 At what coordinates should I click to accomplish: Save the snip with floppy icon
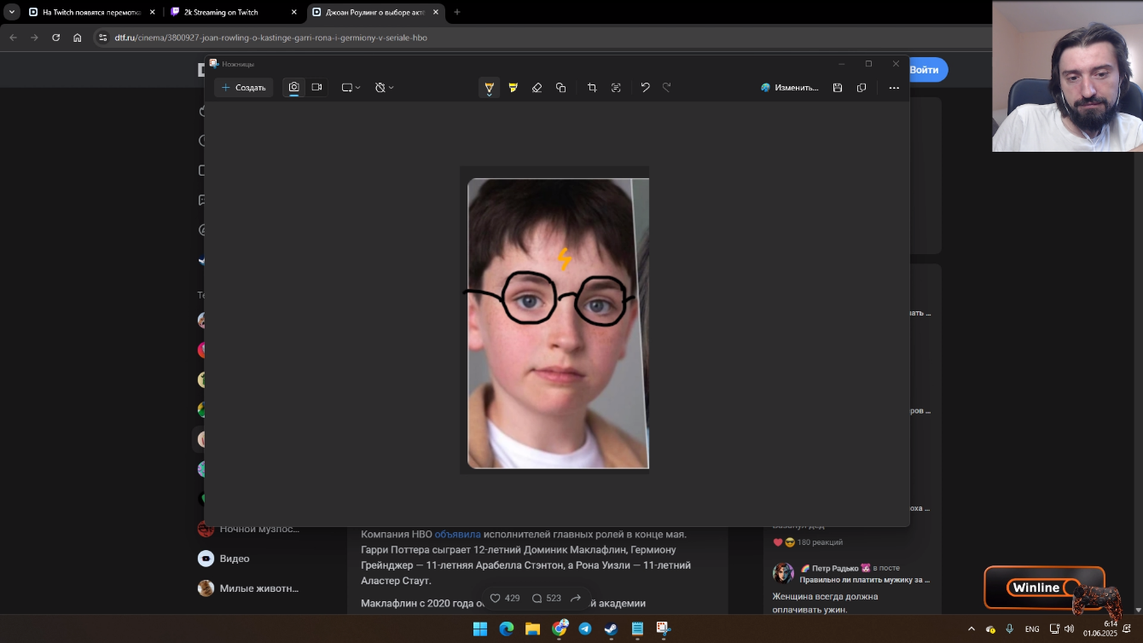coord(838,88)
